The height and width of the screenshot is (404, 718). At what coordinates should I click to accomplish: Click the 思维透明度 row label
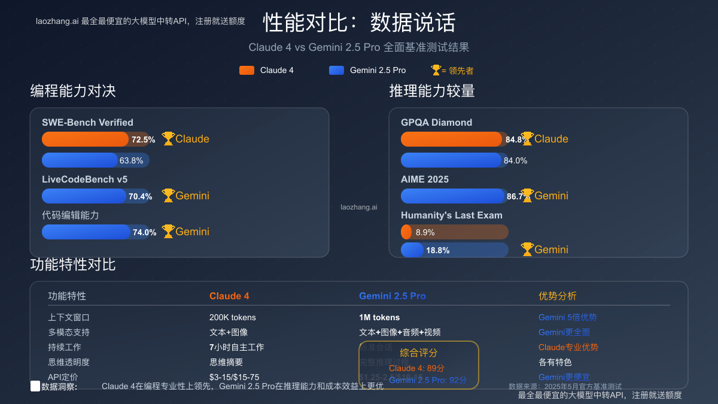pyautogui.click(x=69, y=362)
